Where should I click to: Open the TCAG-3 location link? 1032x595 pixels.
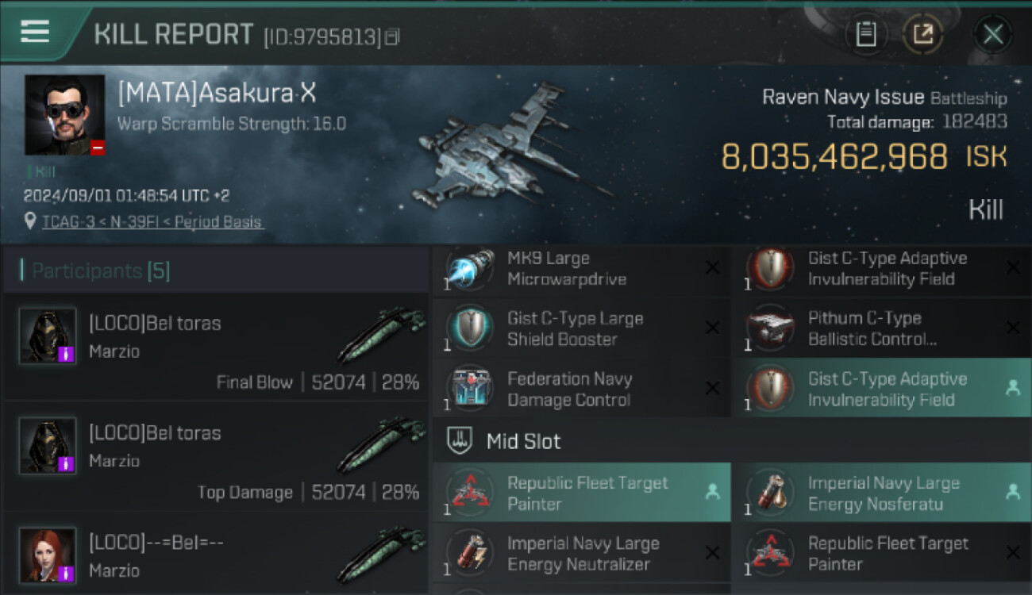pyautogui.click(x=152, y=222)
